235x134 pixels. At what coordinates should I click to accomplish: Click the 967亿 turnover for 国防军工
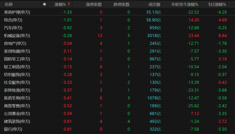click(155, 59)
